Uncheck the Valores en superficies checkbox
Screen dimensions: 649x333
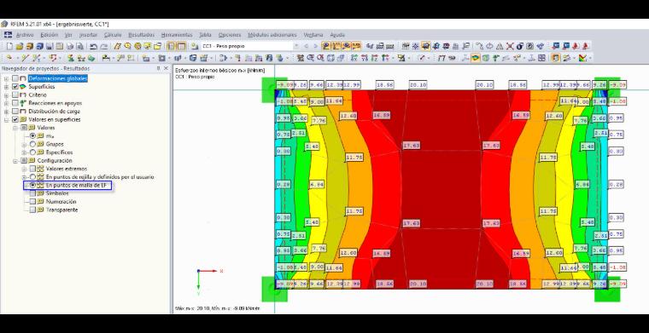[x=15, y=120]
